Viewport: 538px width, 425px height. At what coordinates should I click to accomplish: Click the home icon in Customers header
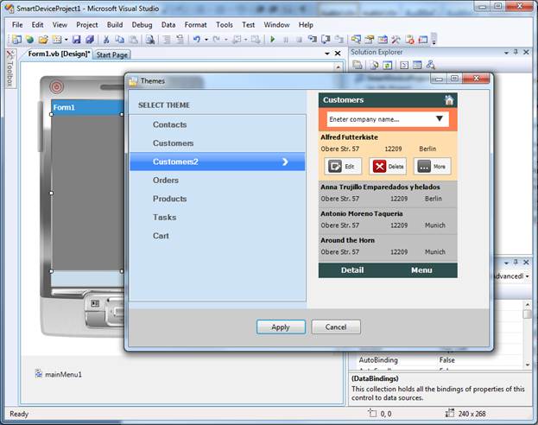click(x=448, y=100)
